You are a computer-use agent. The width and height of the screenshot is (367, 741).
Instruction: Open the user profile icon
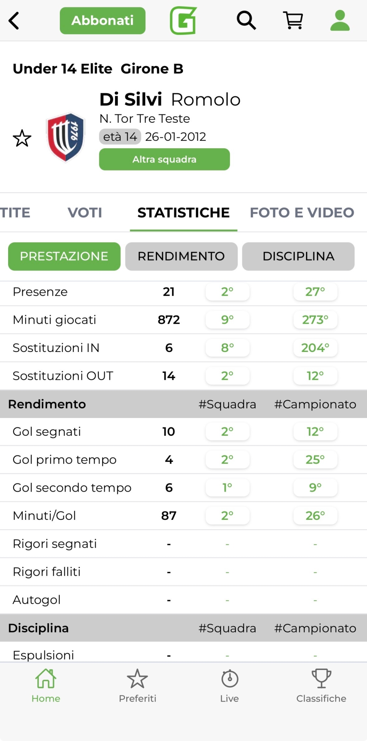340,20
